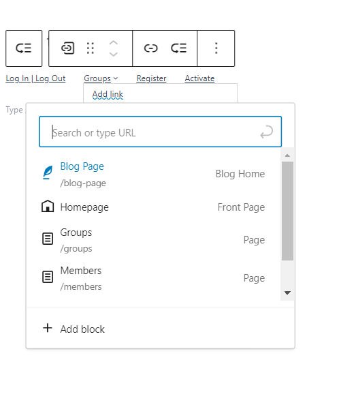Click the Move down arrow
The width and height of the screenshot is (339, 403).
coord(114,54)
